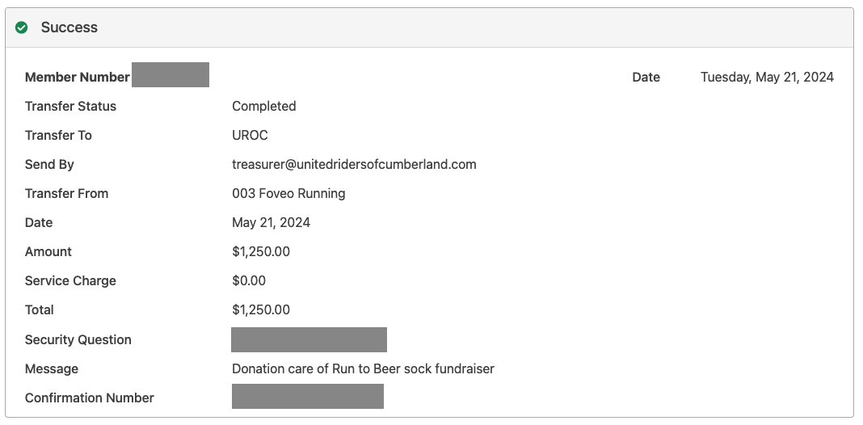Click the Transfer Status label
This screenshot has height=425, width=863.
(x=70, y=107)
